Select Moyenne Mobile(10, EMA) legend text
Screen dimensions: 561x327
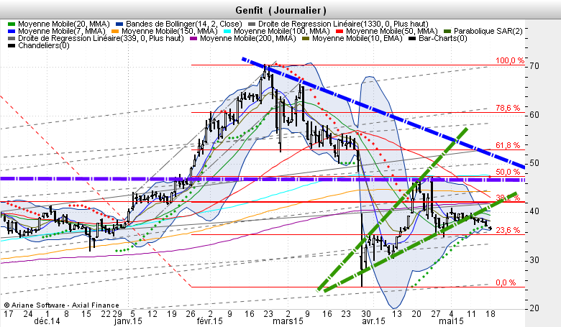click(x=357, y=38)
